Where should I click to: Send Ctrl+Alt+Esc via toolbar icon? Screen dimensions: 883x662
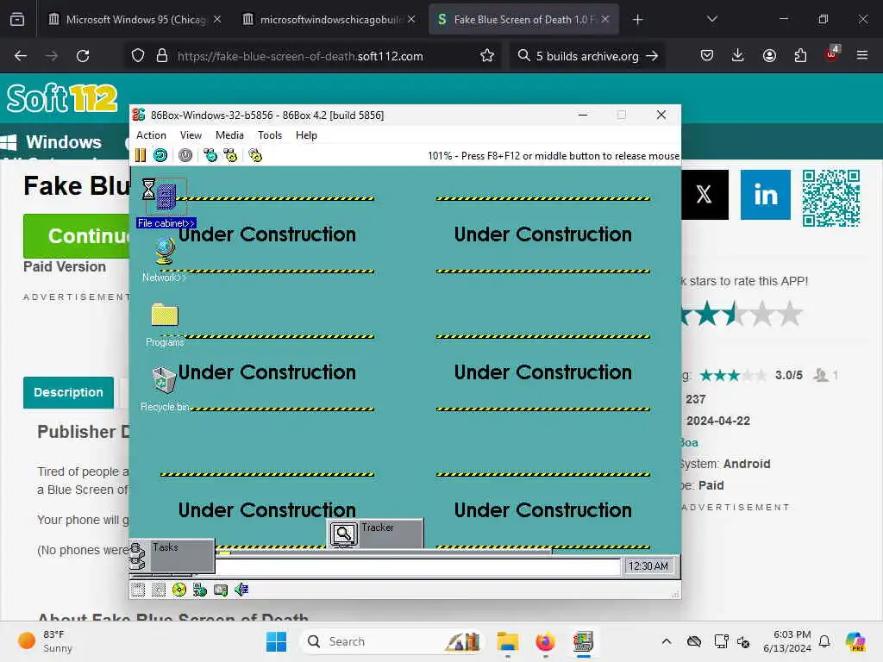[230, 155]
